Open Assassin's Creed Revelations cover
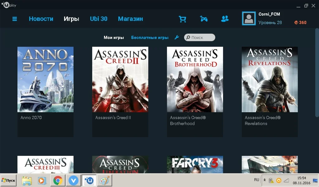The height and width of the screenshot is (187, 319). point(270,79)
